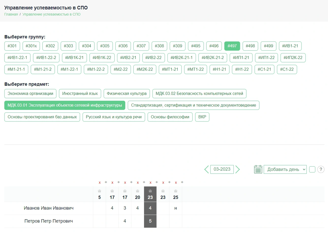Select subject Экономика организации
The width and height of the screenshot is (328, 233).
[x=30, y=94]
